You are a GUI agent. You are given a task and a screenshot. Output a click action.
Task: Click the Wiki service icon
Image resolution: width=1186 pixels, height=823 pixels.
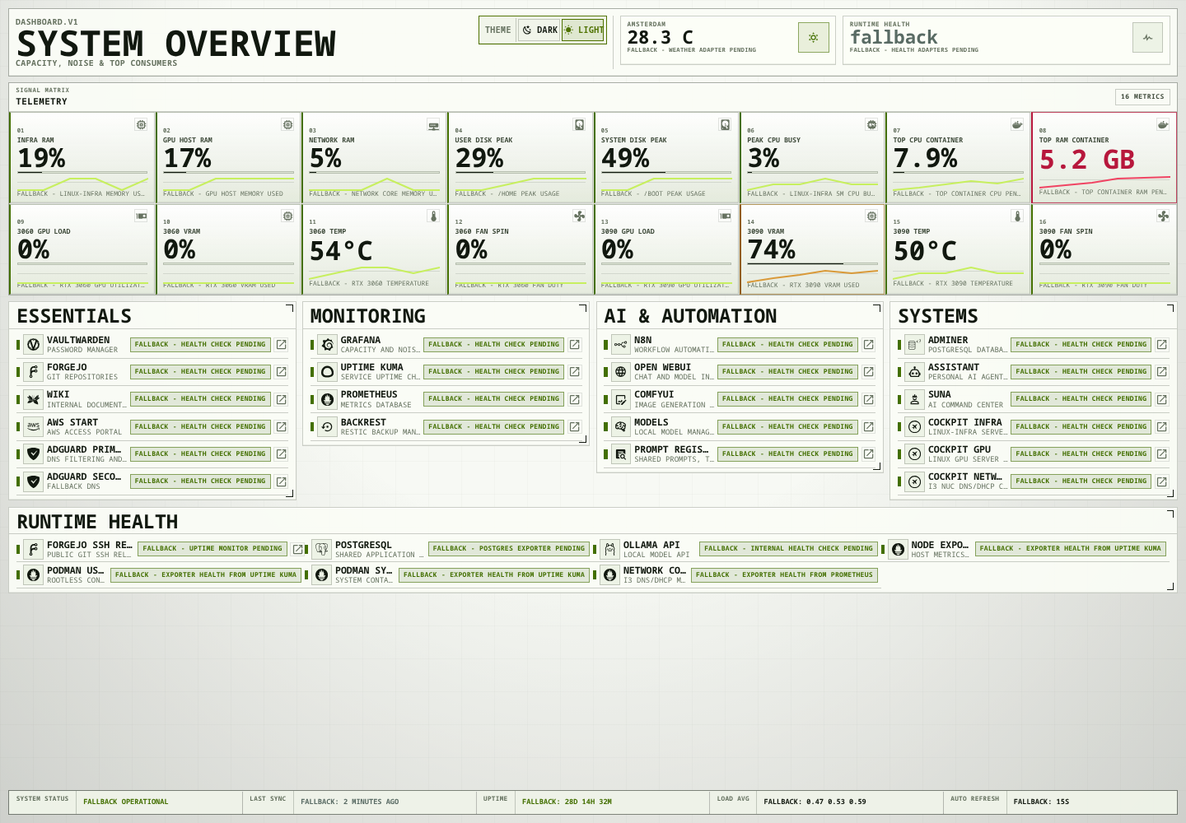[x=33, y=399]
